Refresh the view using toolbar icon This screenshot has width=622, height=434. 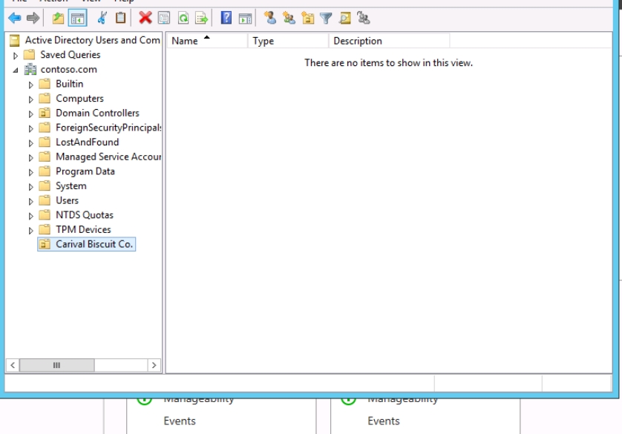183,19
